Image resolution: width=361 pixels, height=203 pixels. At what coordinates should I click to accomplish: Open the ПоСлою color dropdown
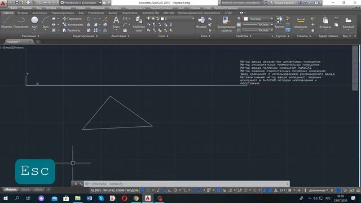259,19
